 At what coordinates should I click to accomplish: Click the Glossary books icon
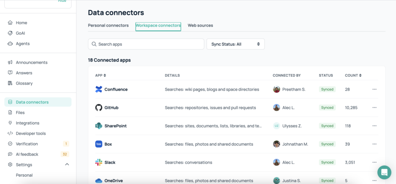[10, 83]
